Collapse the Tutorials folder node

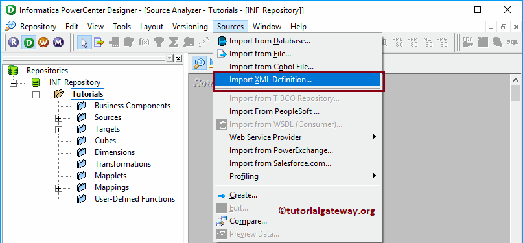point(36,95)
